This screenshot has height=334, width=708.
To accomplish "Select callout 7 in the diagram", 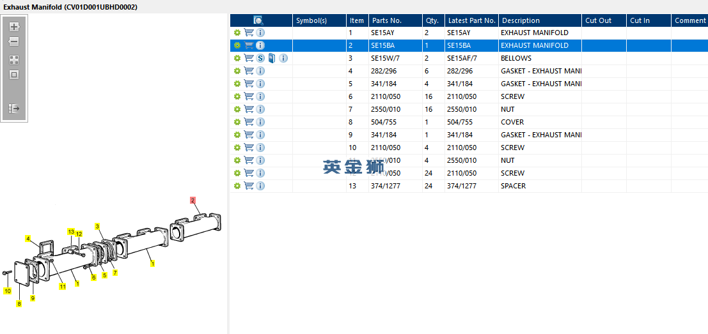I will point(115,273).
